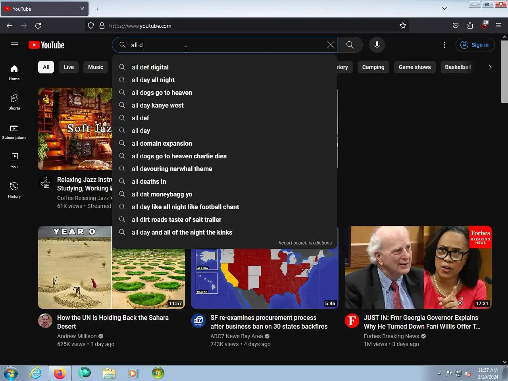This screenshot has width=508, height=381.
Task: Open the Pocket save icon
Action: [x=456, y=25]
